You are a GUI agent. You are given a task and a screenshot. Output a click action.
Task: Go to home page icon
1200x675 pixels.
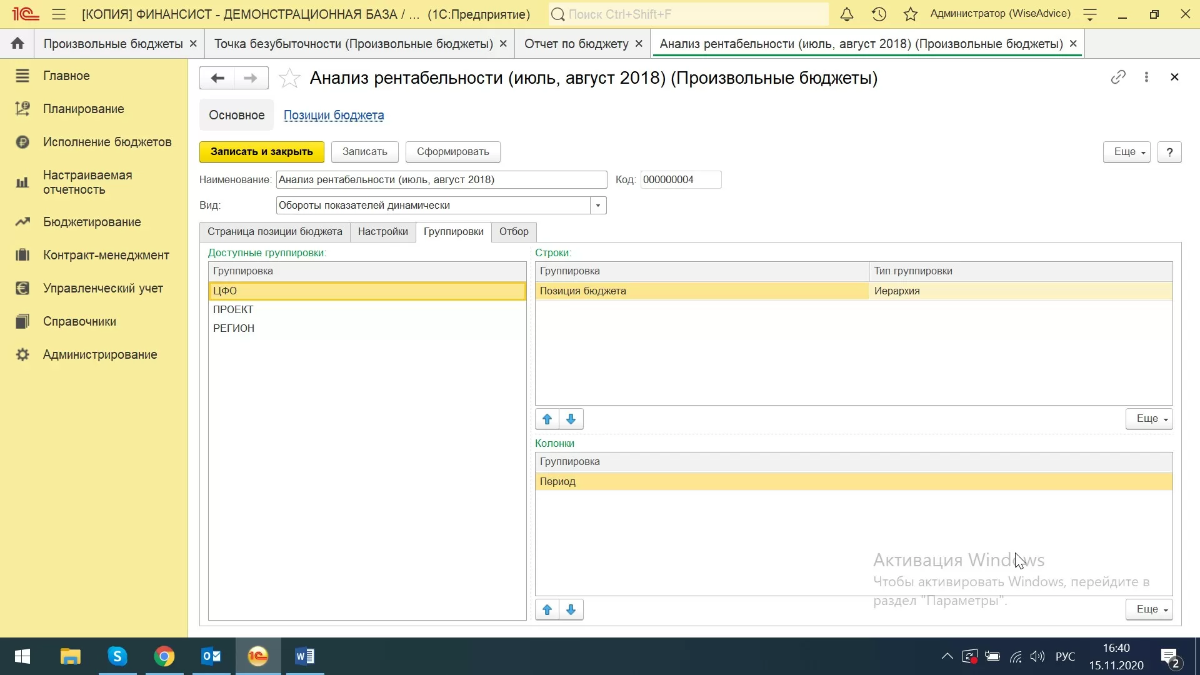[x=17, y=44]
